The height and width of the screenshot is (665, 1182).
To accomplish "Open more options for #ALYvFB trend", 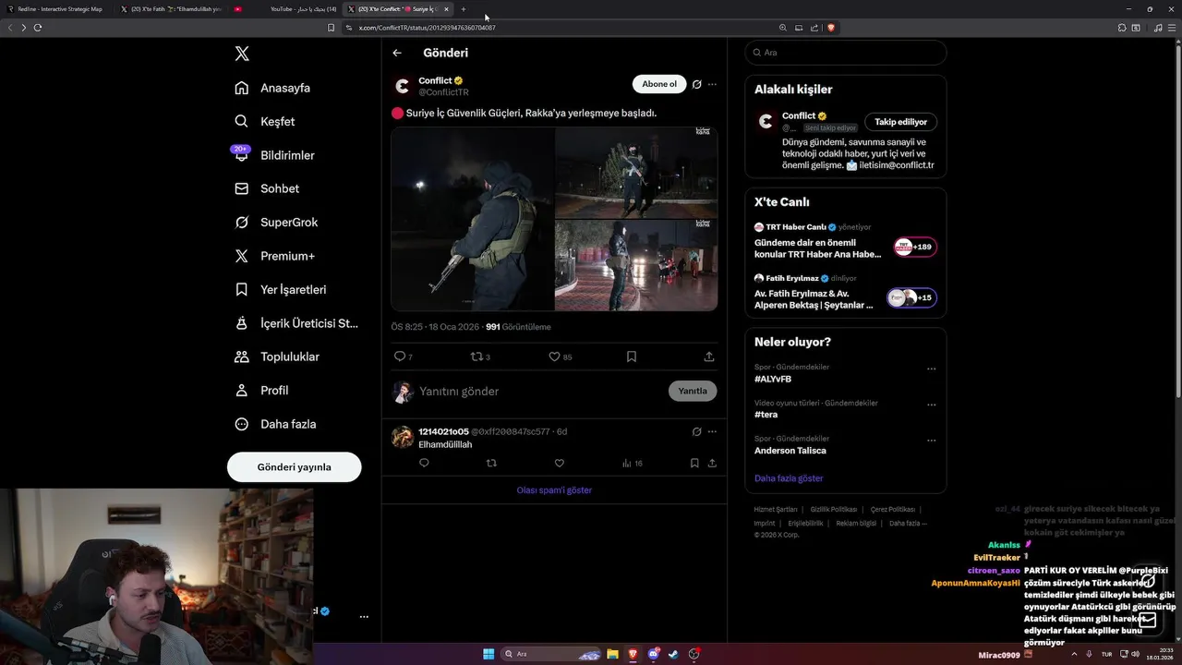I will pos(932,369).
